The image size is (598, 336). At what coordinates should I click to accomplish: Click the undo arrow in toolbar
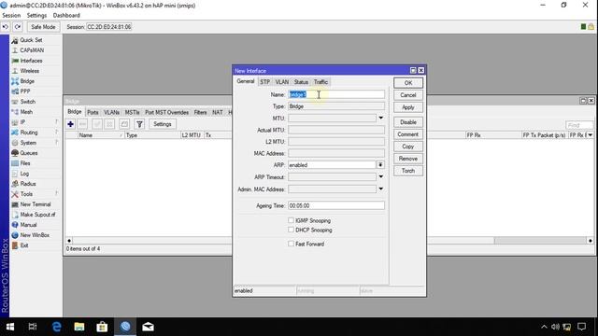click(x=6, y=27)
